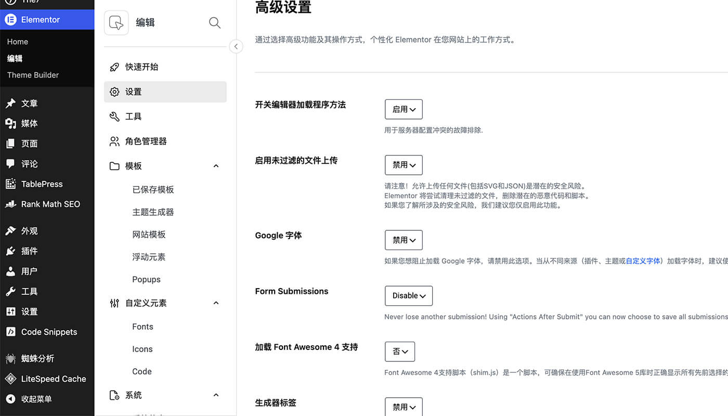Click the collapse arrow icon beside 收起菜单
Image resolution: width=728 pixels, height=416 pixels.
click(x=10, y=399)
